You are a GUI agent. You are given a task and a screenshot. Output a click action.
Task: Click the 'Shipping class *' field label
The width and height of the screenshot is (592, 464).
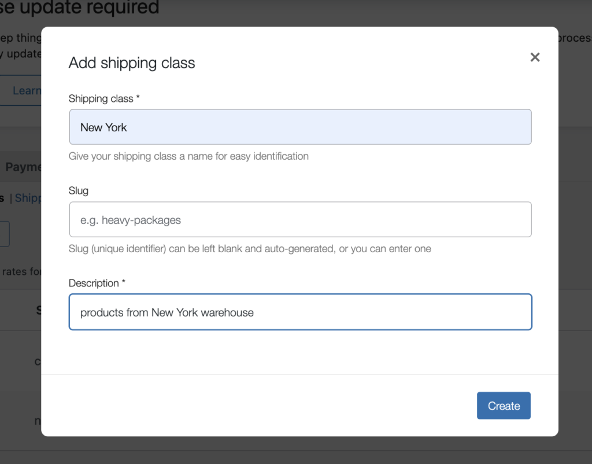[104, 98]
